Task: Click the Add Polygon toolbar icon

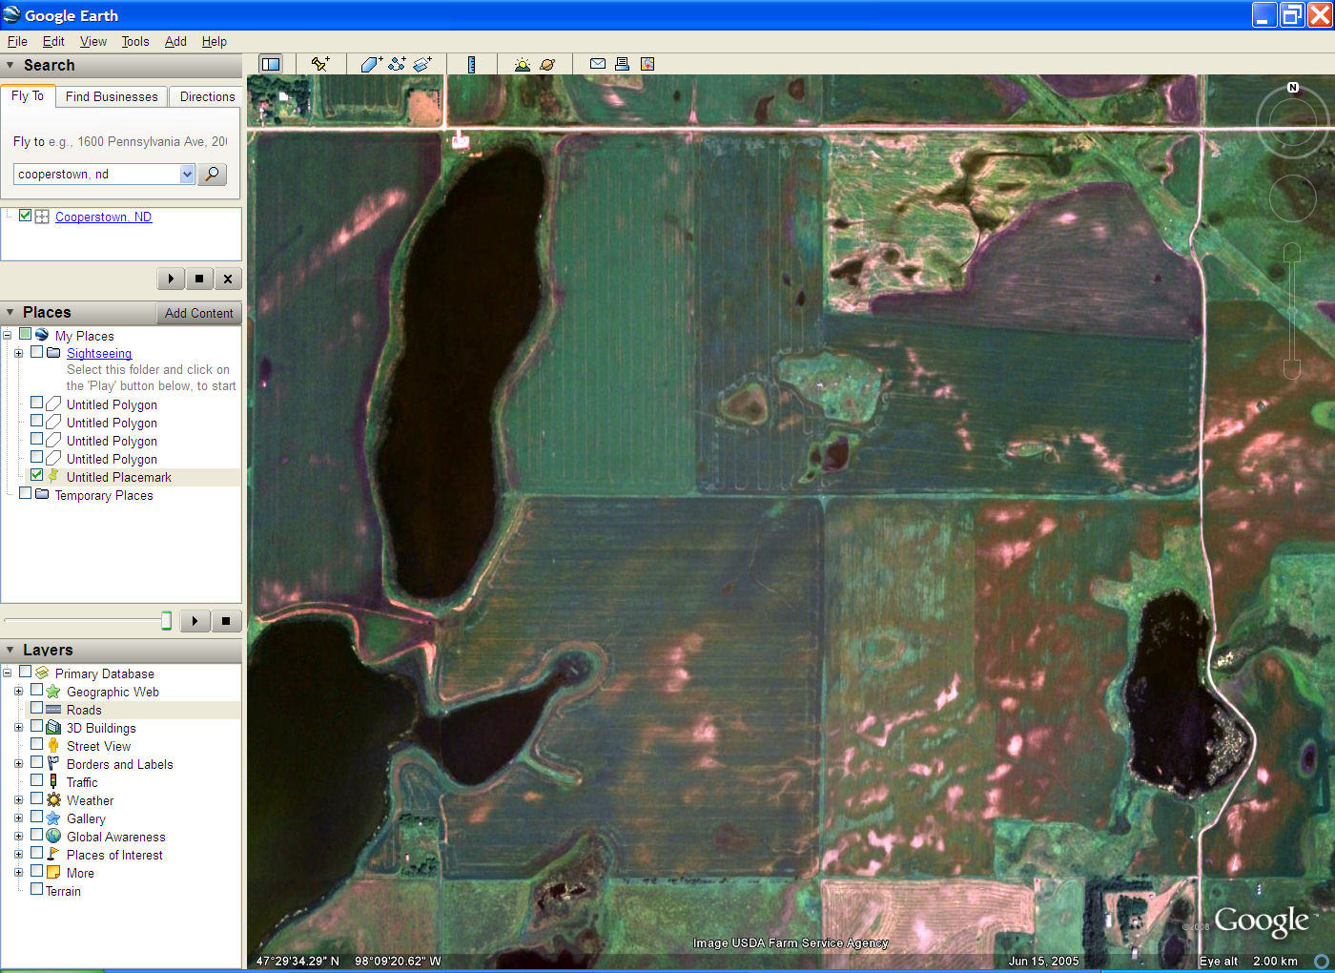Action: click(x=371, y=64)
